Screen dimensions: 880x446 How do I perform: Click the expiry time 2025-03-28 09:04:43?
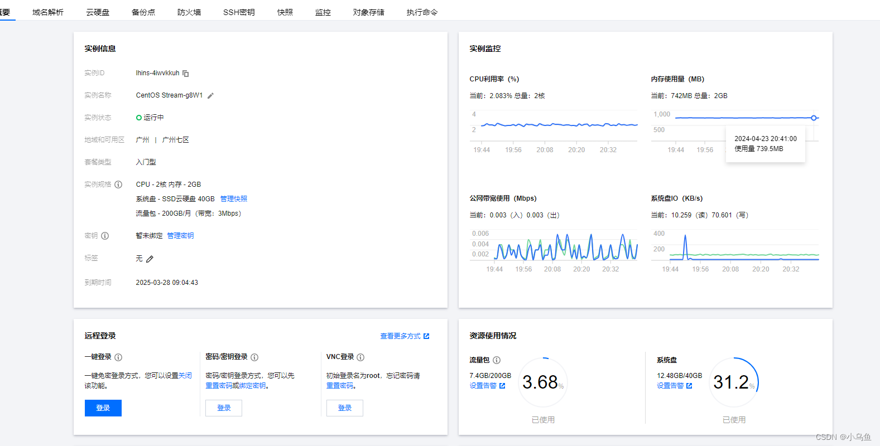pyautogui.click(x=167, y=283)
